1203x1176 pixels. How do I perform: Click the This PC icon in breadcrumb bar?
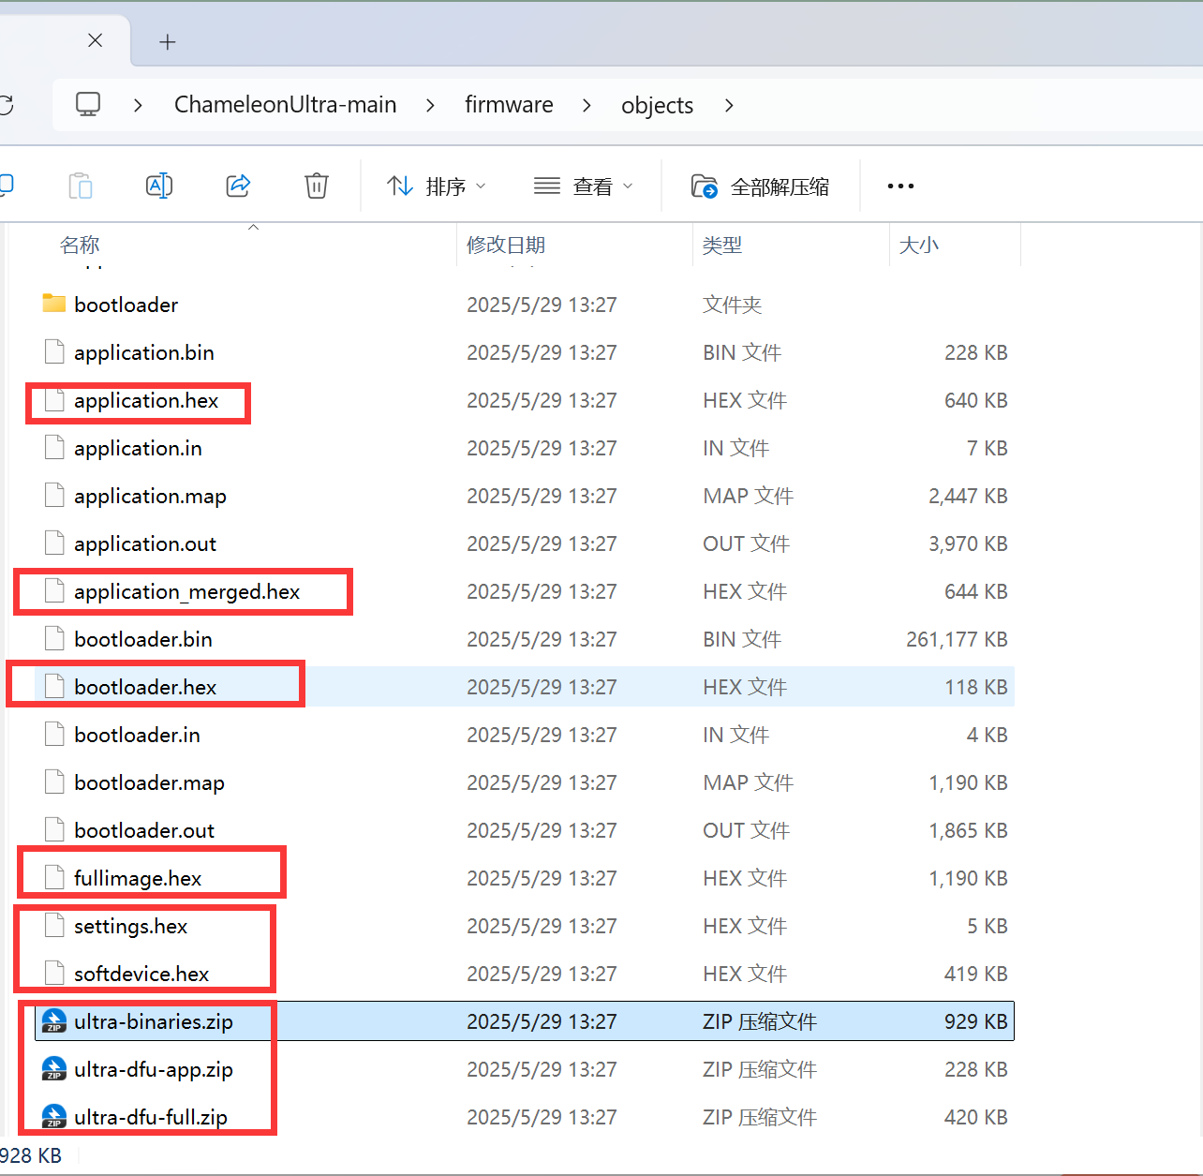(x=87, y=104)
